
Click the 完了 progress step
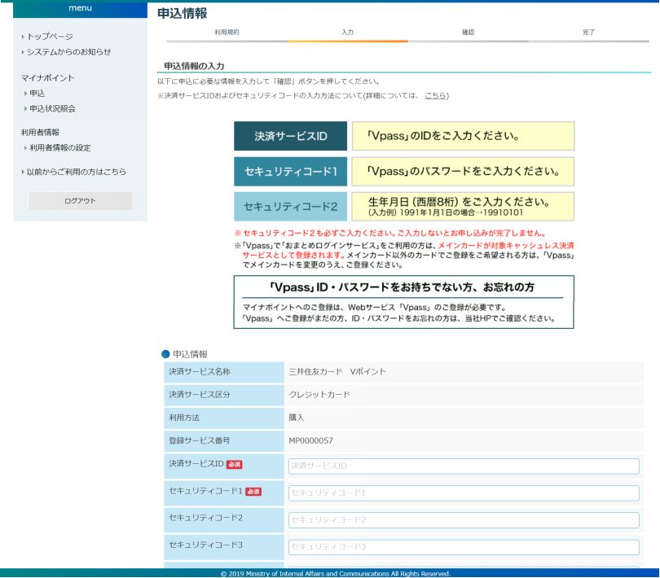(x=588, y=33)
